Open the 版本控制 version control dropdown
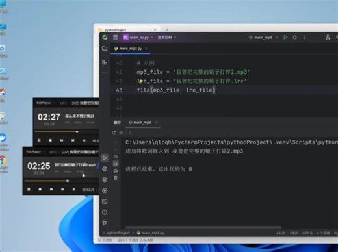This screenshot has width=338, height=252. coord(167,38)
